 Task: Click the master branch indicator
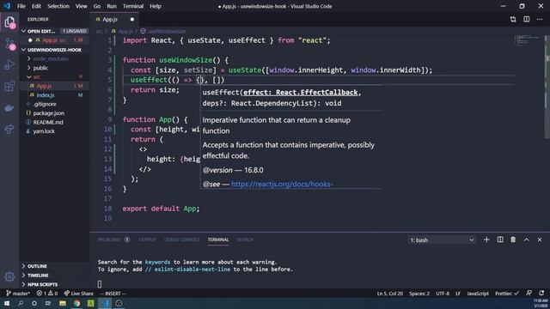[18, 294]
